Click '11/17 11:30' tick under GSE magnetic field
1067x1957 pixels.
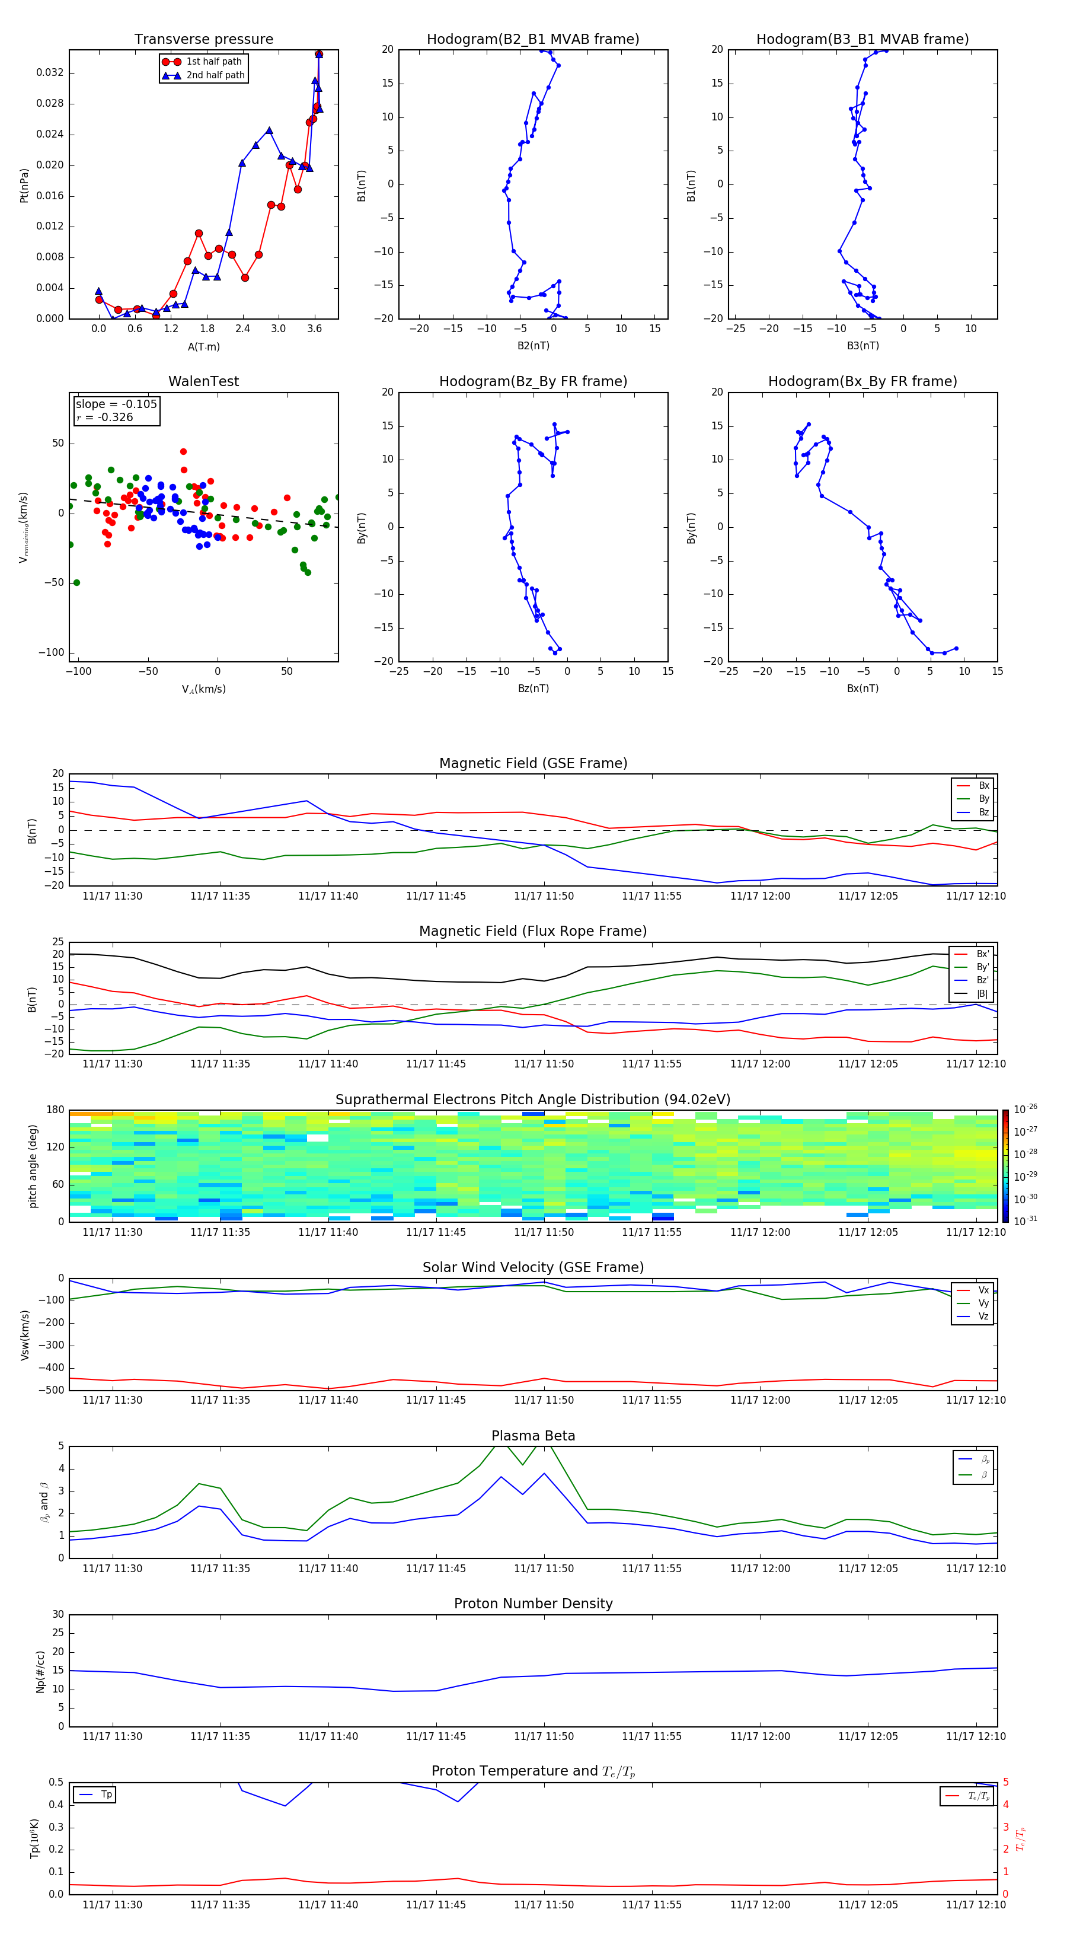point(113,895)
